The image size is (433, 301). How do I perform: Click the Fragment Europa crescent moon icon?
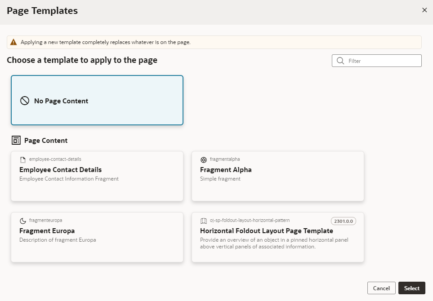23,220
